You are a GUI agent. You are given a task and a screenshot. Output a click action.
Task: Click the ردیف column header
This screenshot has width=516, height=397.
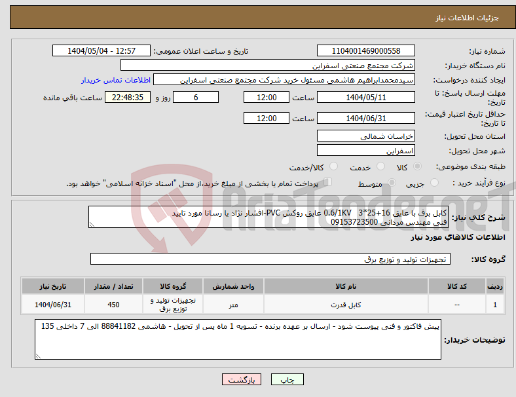pyautogui.click(x=494, y=286)
